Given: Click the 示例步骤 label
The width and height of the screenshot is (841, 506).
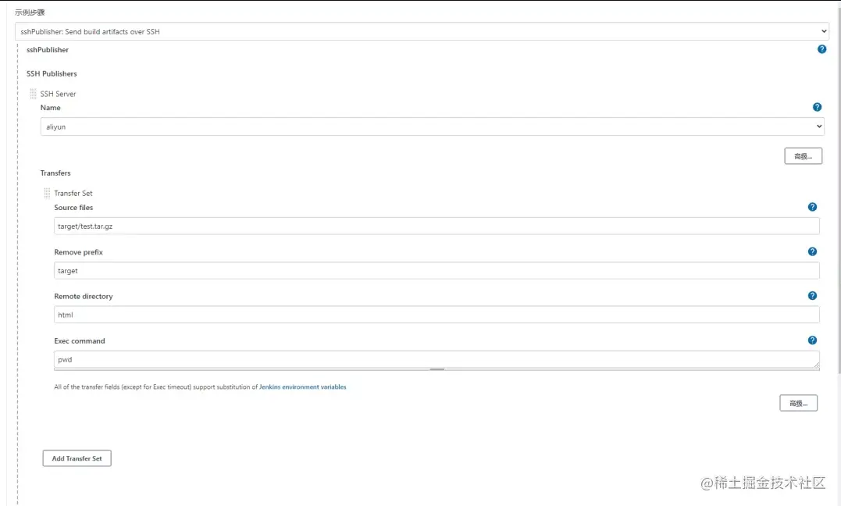Looking at the screenshot, I should [x=30, y=12].
